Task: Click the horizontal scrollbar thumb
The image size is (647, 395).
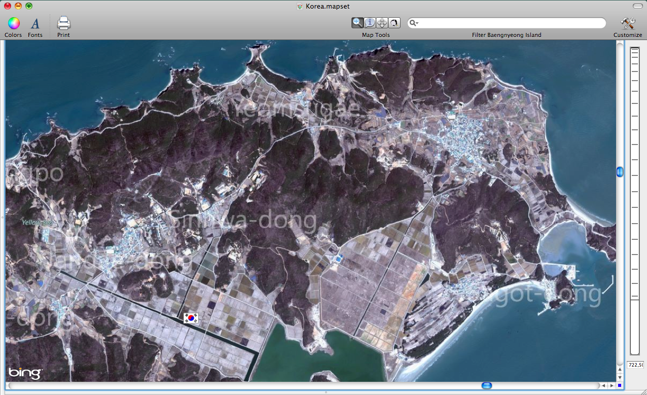Action: pyautogui.click(x=486, y=386)
